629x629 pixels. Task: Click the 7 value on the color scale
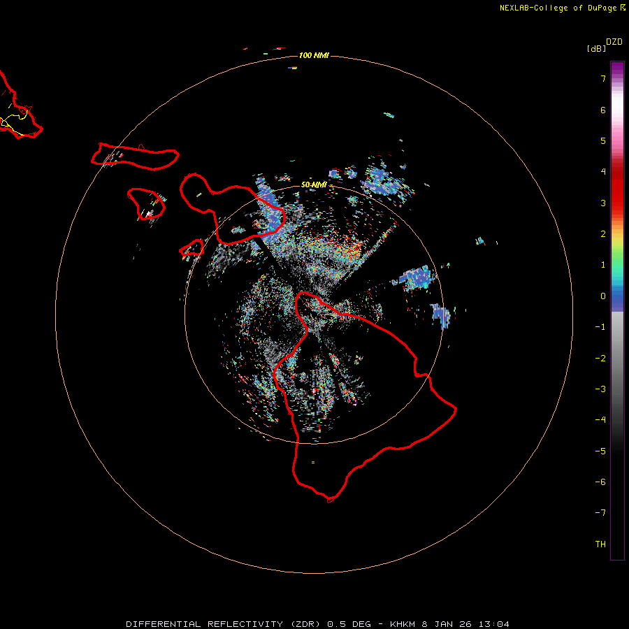603,78
